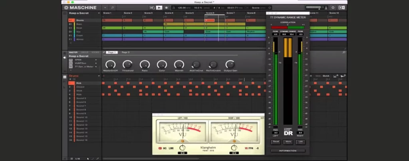Click the Threshold knob
This screenshot has width=409, height=161.
click(127, 64)
